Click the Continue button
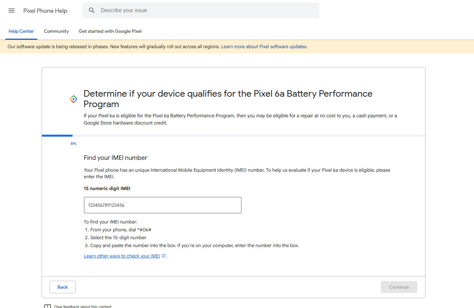Screen dimensions: 474x308 pos(399,287)
